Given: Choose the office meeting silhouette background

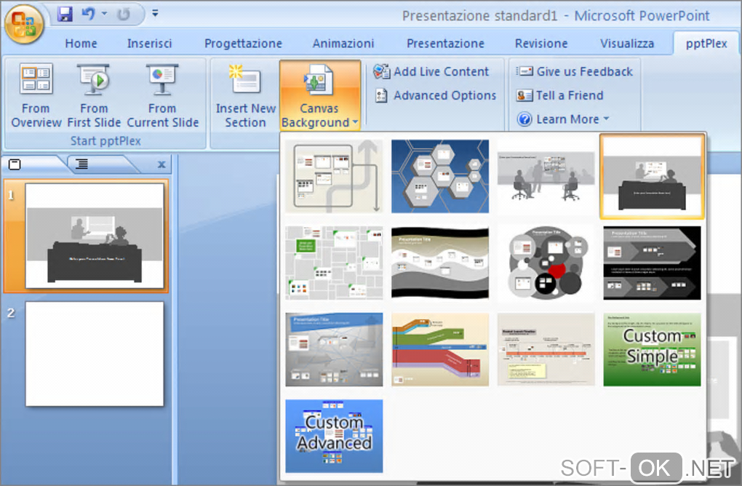Looking at the screenshot, I should click(x=546, y=176).
